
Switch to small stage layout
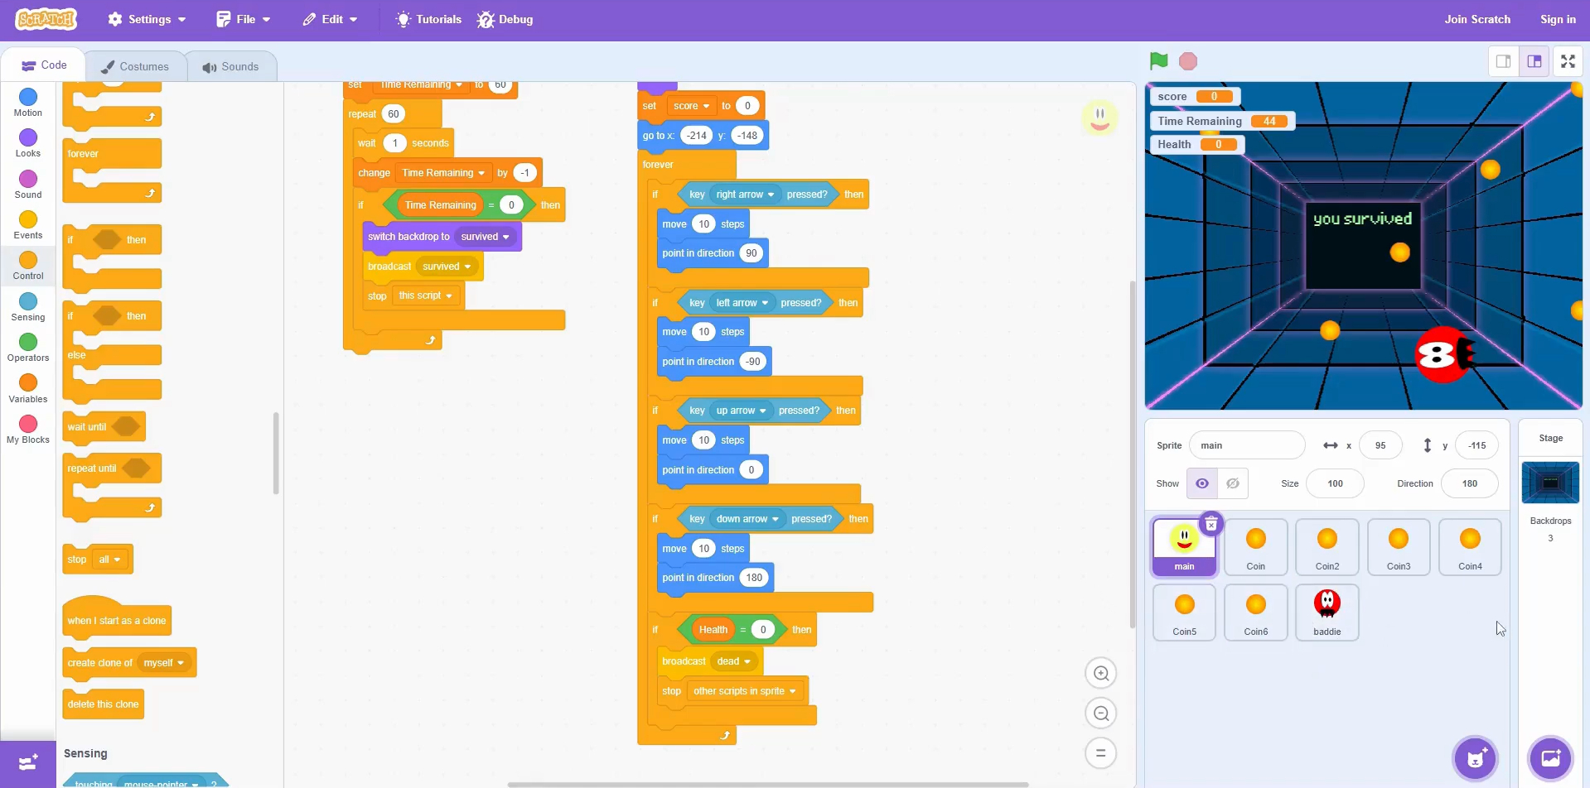[1503, 61]
